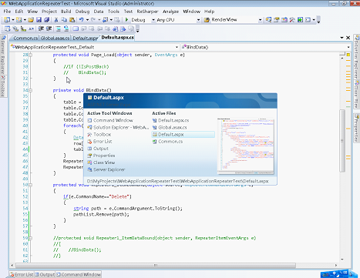Uncomment the selected lines icon
This screenshot has width=360, height=278.
pos(66,28)
